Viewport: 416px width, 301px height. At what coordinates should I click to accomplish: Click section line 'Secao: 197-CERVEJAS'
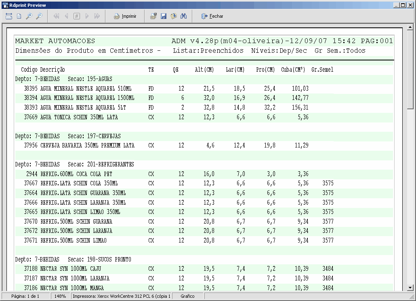pyautogui.click(x=94, y=136)
